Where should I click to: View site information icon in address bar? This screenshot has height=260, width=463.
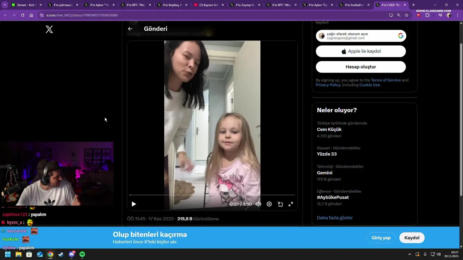pos(42,15)
